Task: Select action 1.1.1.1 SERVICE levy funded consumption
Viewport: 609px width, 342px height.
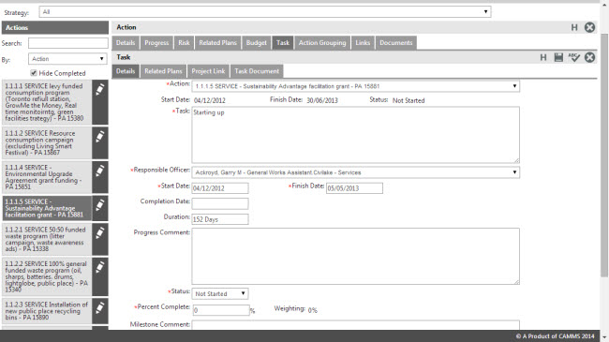Action: coord(47,102)
